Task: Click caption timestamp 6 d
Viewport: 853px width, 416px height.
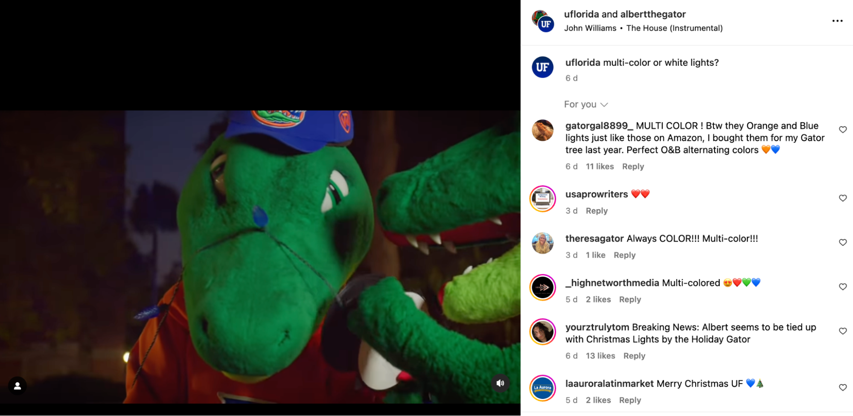Action: pos(571,78)
